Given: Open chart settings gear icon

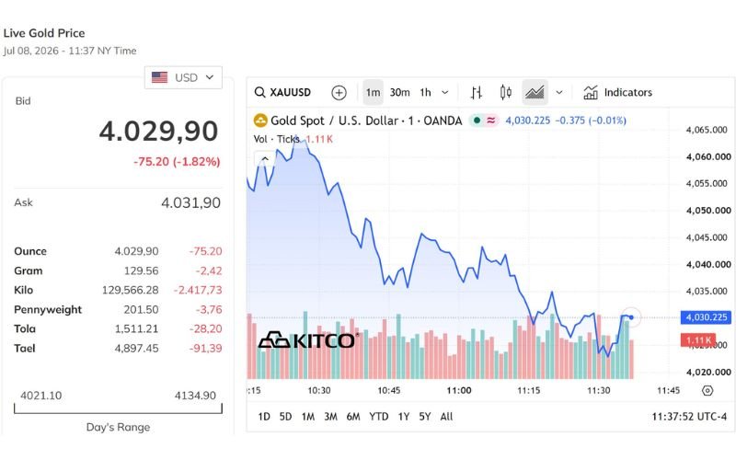Looking at the screenshot, I should [x=707, y=390].
